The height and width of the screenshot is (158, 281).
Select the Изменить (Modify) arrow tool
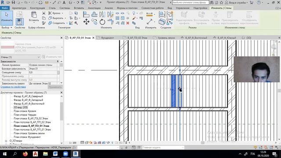click(7, 18)
